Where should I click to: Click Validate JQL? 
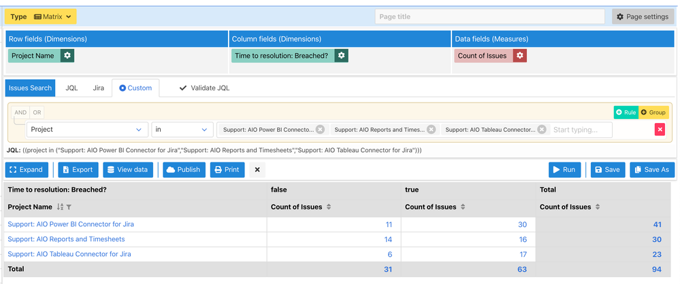pos(205,88)
